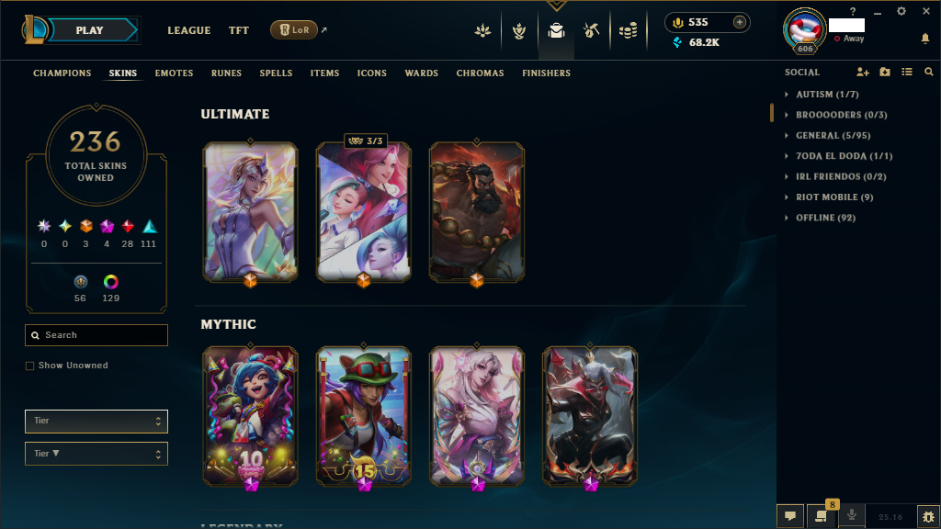Open the Collection backpack icon
This screenshot has width=941, height=529.
point(556,30)
